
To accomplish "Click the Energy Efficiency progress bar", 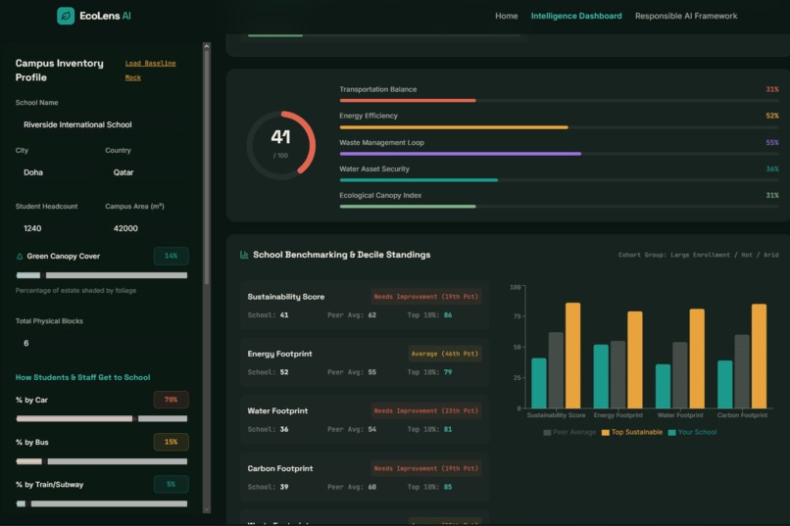I will (559, 127).
